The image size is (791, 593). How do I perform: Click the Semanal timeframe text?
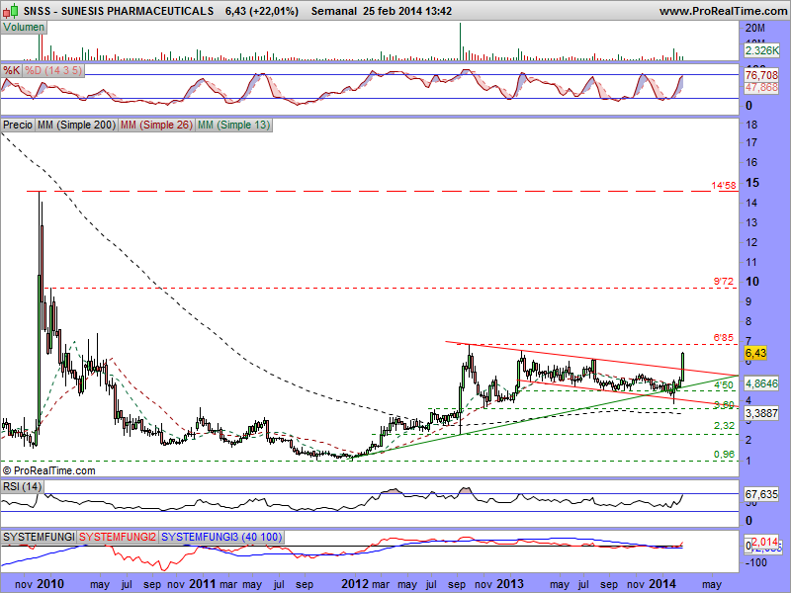click(334, 11)
